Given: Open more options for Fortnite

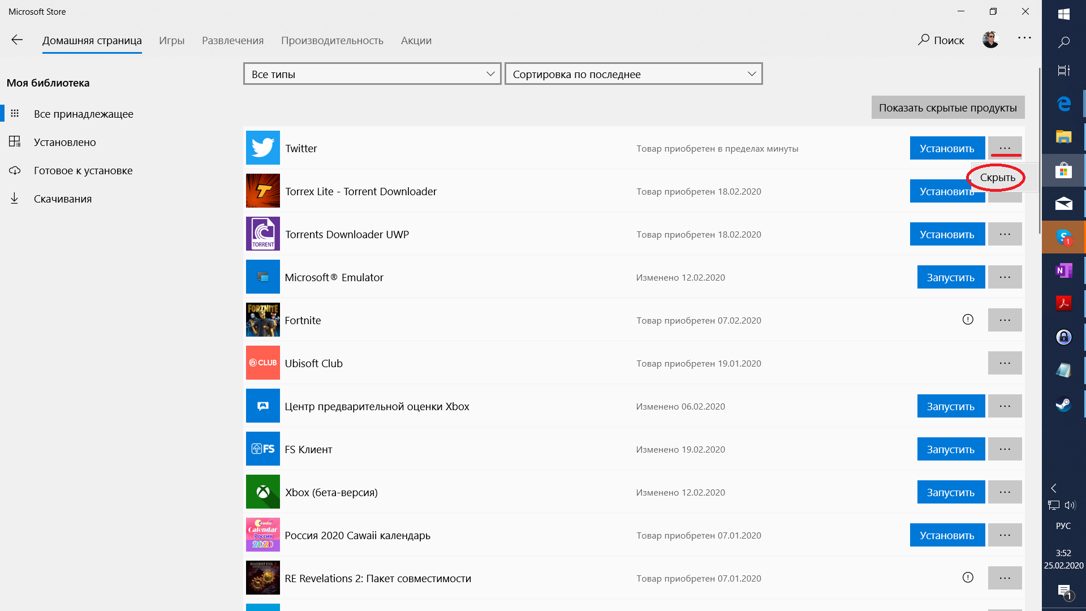Looking at the screenshot, I should point(1005,320).
